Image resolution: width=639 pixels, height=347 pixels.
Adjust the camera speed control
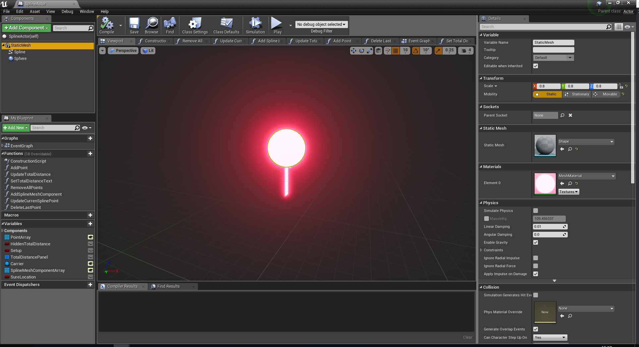click(x=466, y=50)
